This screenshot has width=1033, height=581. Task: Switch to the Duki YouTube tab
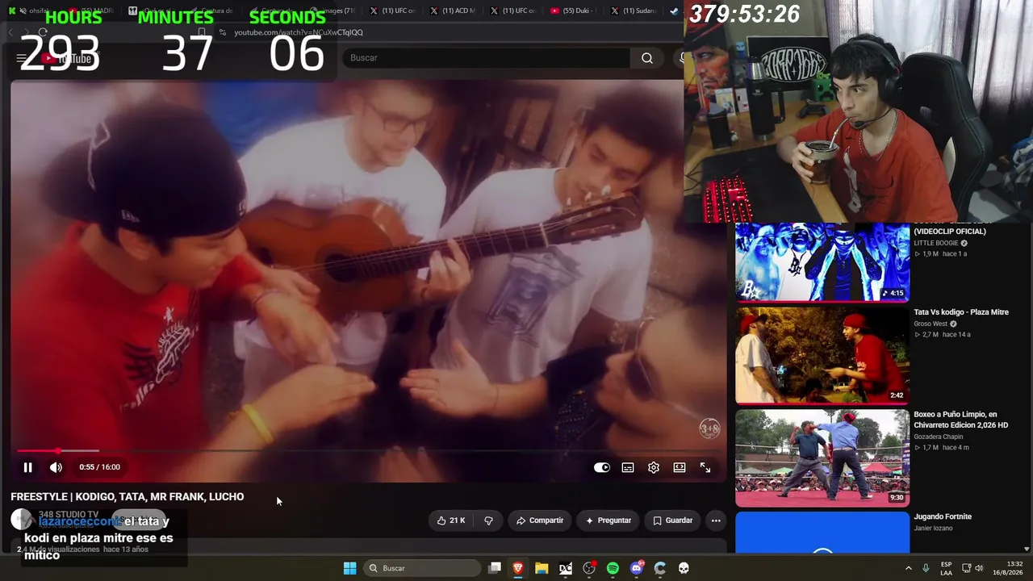pos(573,10)
